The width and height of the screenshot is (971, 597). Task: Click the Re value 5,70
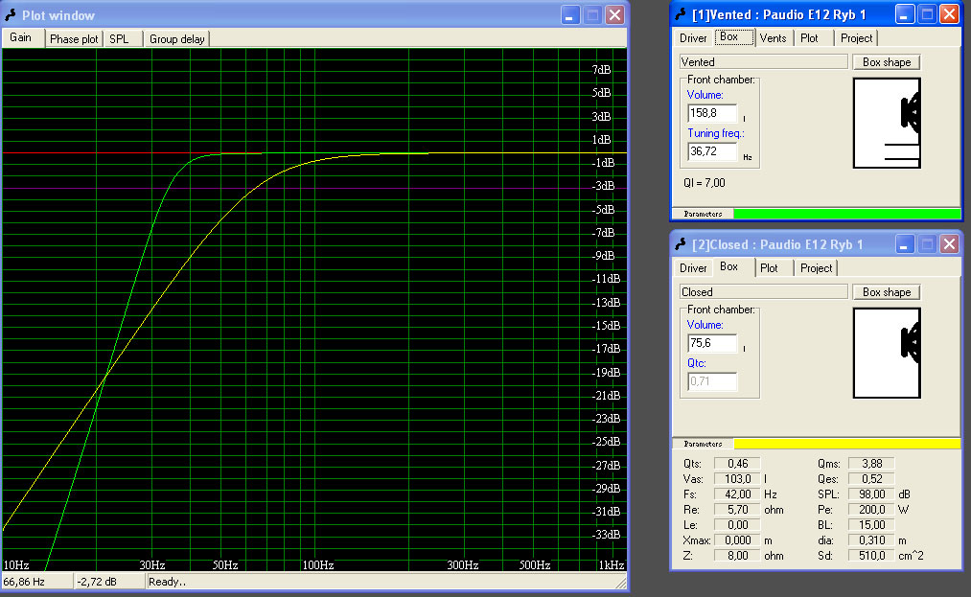pos(737,510)
